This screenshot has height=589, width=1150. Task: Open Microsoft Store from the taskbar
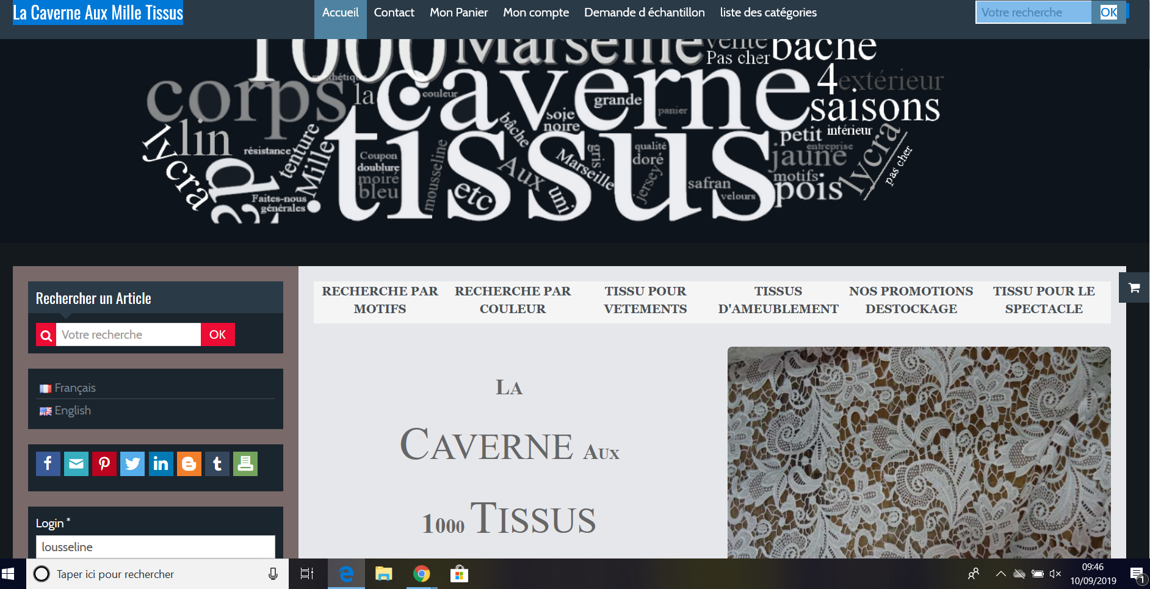[x=459, y=574]
